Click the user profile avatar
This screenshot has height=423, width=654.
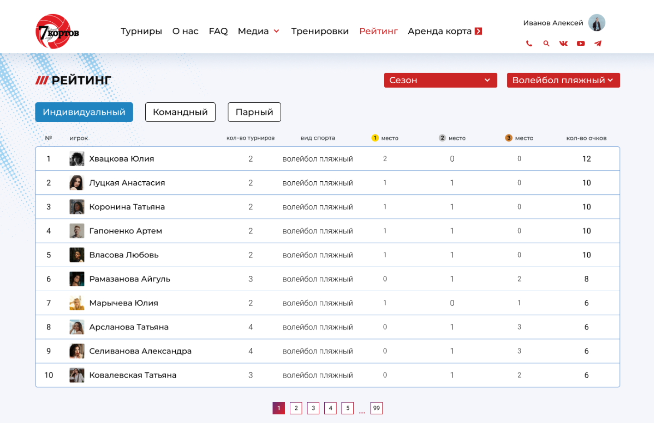[x=596, y=23]
